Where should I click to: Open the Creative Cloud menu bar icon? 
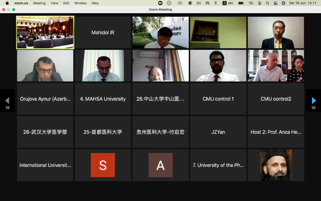click(x=180, y=3)
